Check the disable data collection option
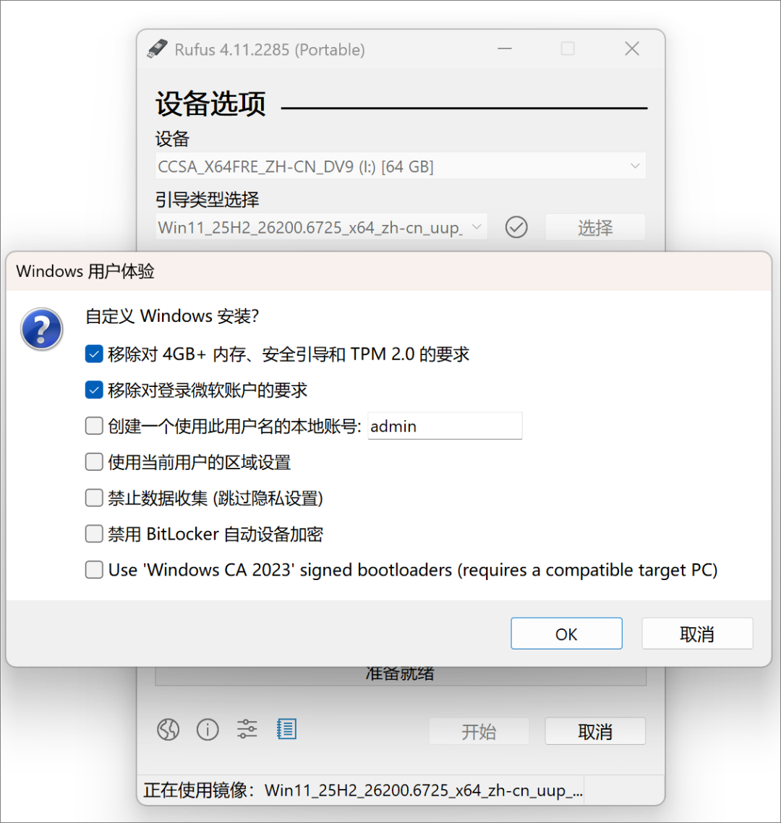The width and height of the screenshot is (781, 823). (94, 498)
